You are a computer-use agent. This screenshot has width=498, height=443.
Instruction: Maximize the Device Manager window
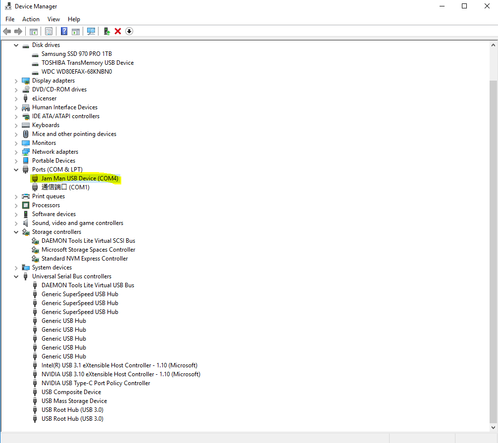[464, 6]
